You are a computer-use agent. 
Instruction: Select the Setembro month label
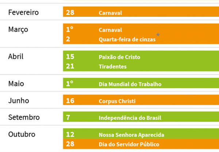tap(24, 117)
